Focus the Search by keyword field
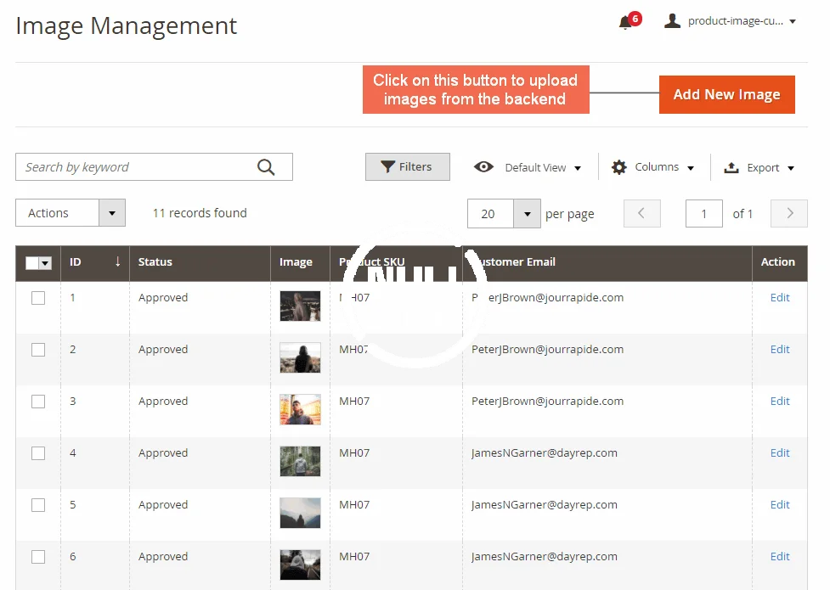Viewport: 830px width, 590px height. 136,167
